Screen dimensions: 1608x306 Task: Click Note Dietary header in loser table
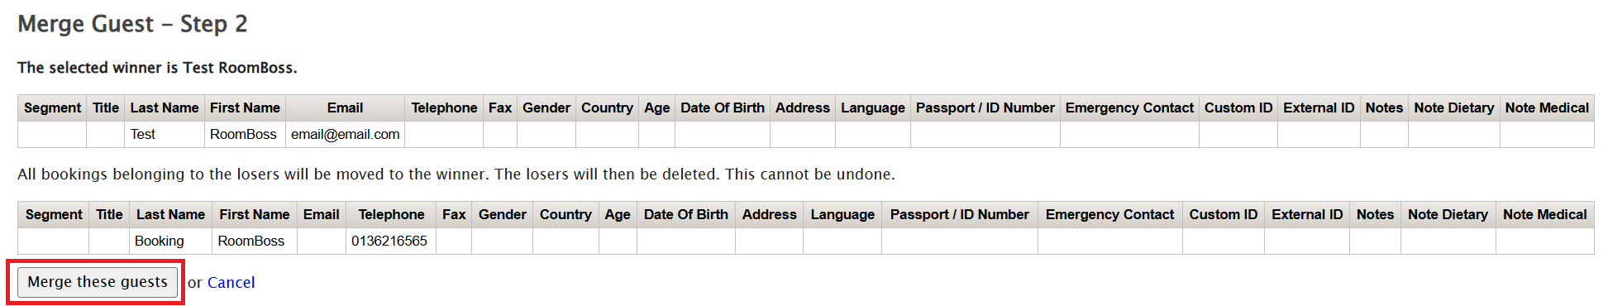(1448, 214)
